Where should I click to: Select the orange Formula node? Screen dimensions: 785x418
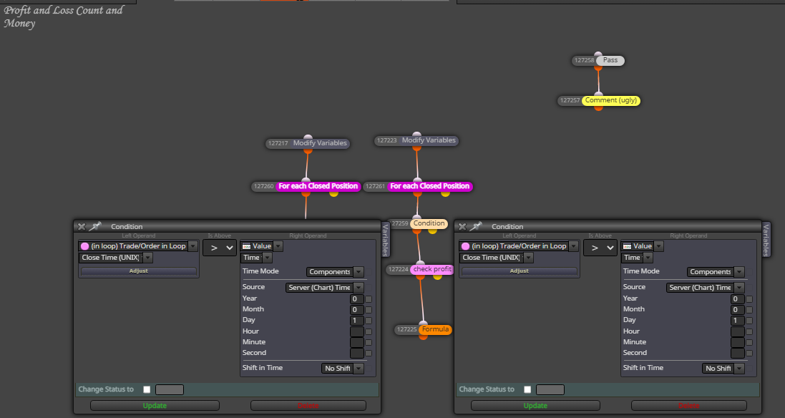click(x=435, y=329)
